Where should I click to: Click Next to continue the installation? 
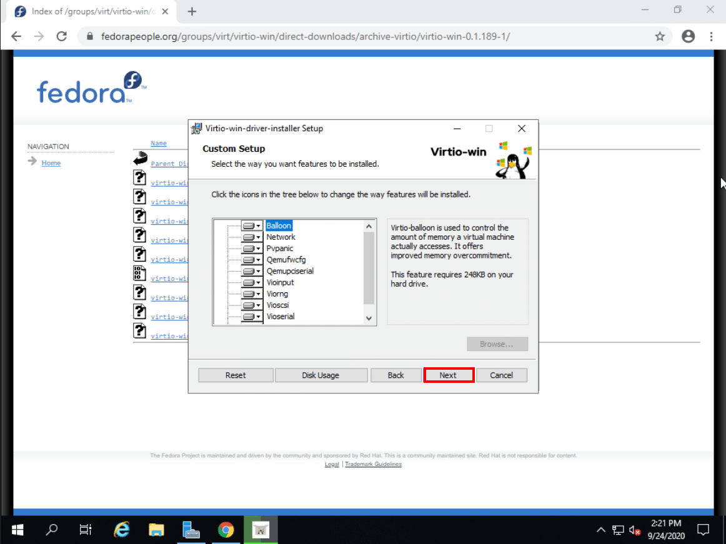click(448, 375)
